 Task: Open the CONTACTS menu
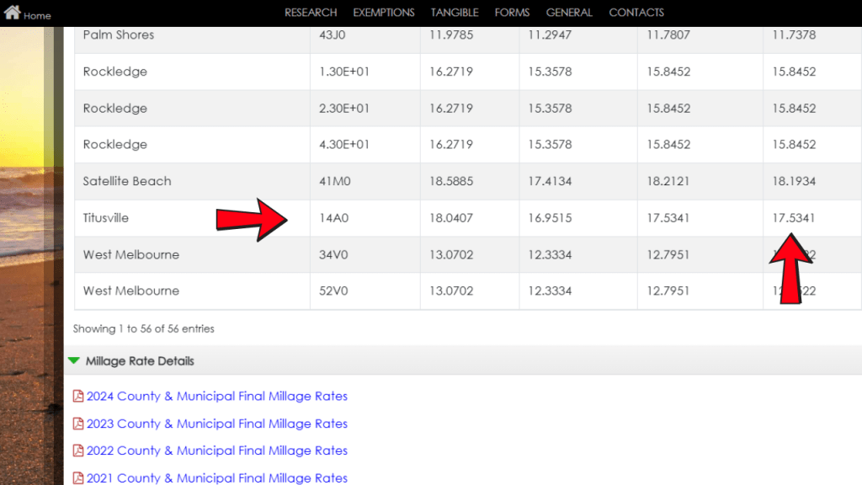636,12
